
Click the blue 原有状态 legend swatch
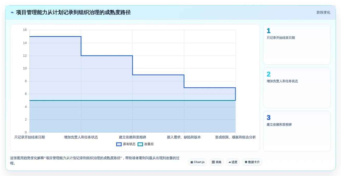(119, 144)
